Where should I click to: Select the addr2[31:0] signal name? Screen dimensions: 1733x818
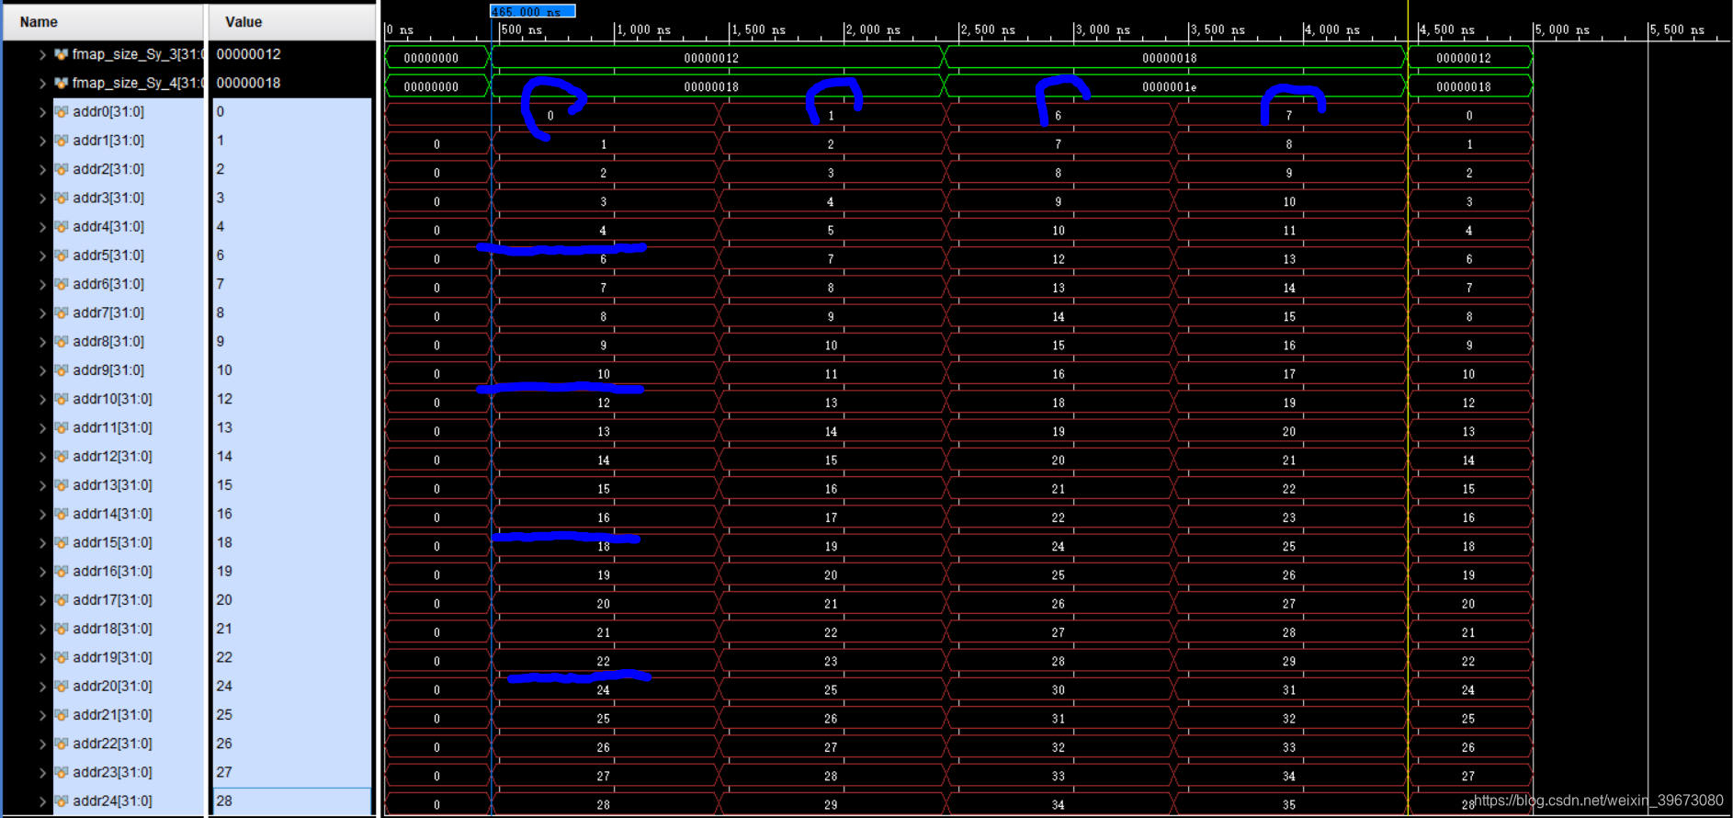[x=108, y=170]
